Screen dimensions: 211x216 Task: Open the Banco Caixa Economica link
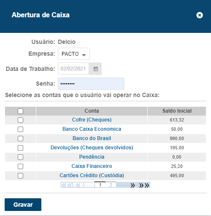click(92, 129)
